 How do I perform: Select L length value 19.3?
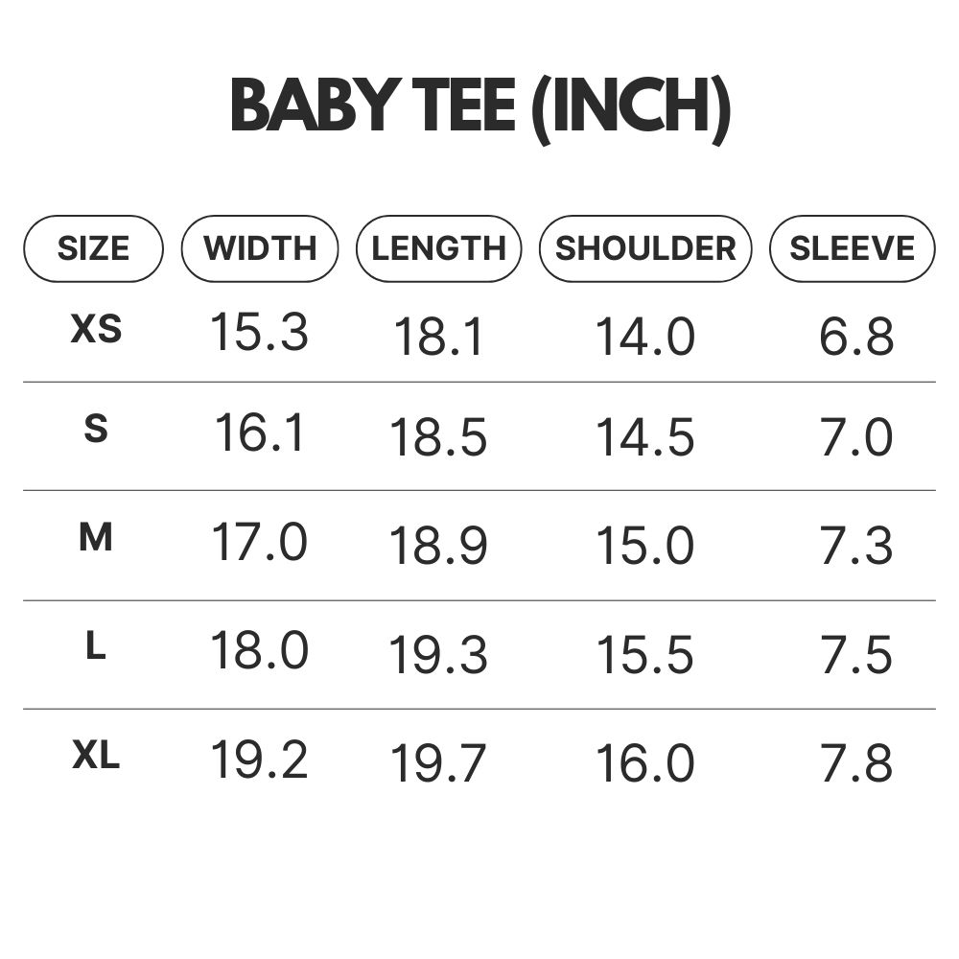[438, 654]
